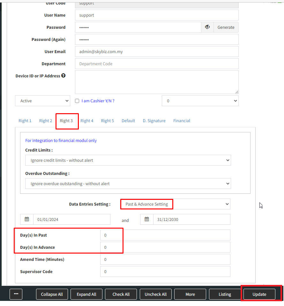Image resolution: width=284 pixels, height=306 pixels.
Task: Click the three-dots button in bottom bar
Action: pyautogui.click(x=16, y=294)
